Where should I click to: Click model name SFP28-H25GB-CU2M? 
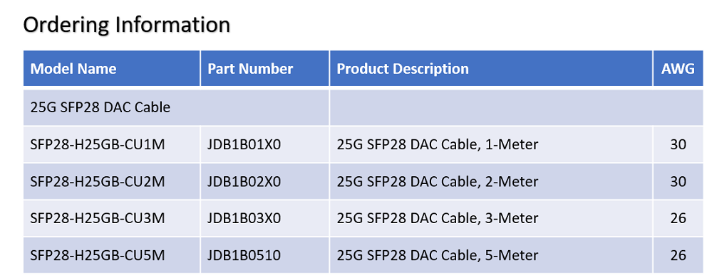[98, 181]
